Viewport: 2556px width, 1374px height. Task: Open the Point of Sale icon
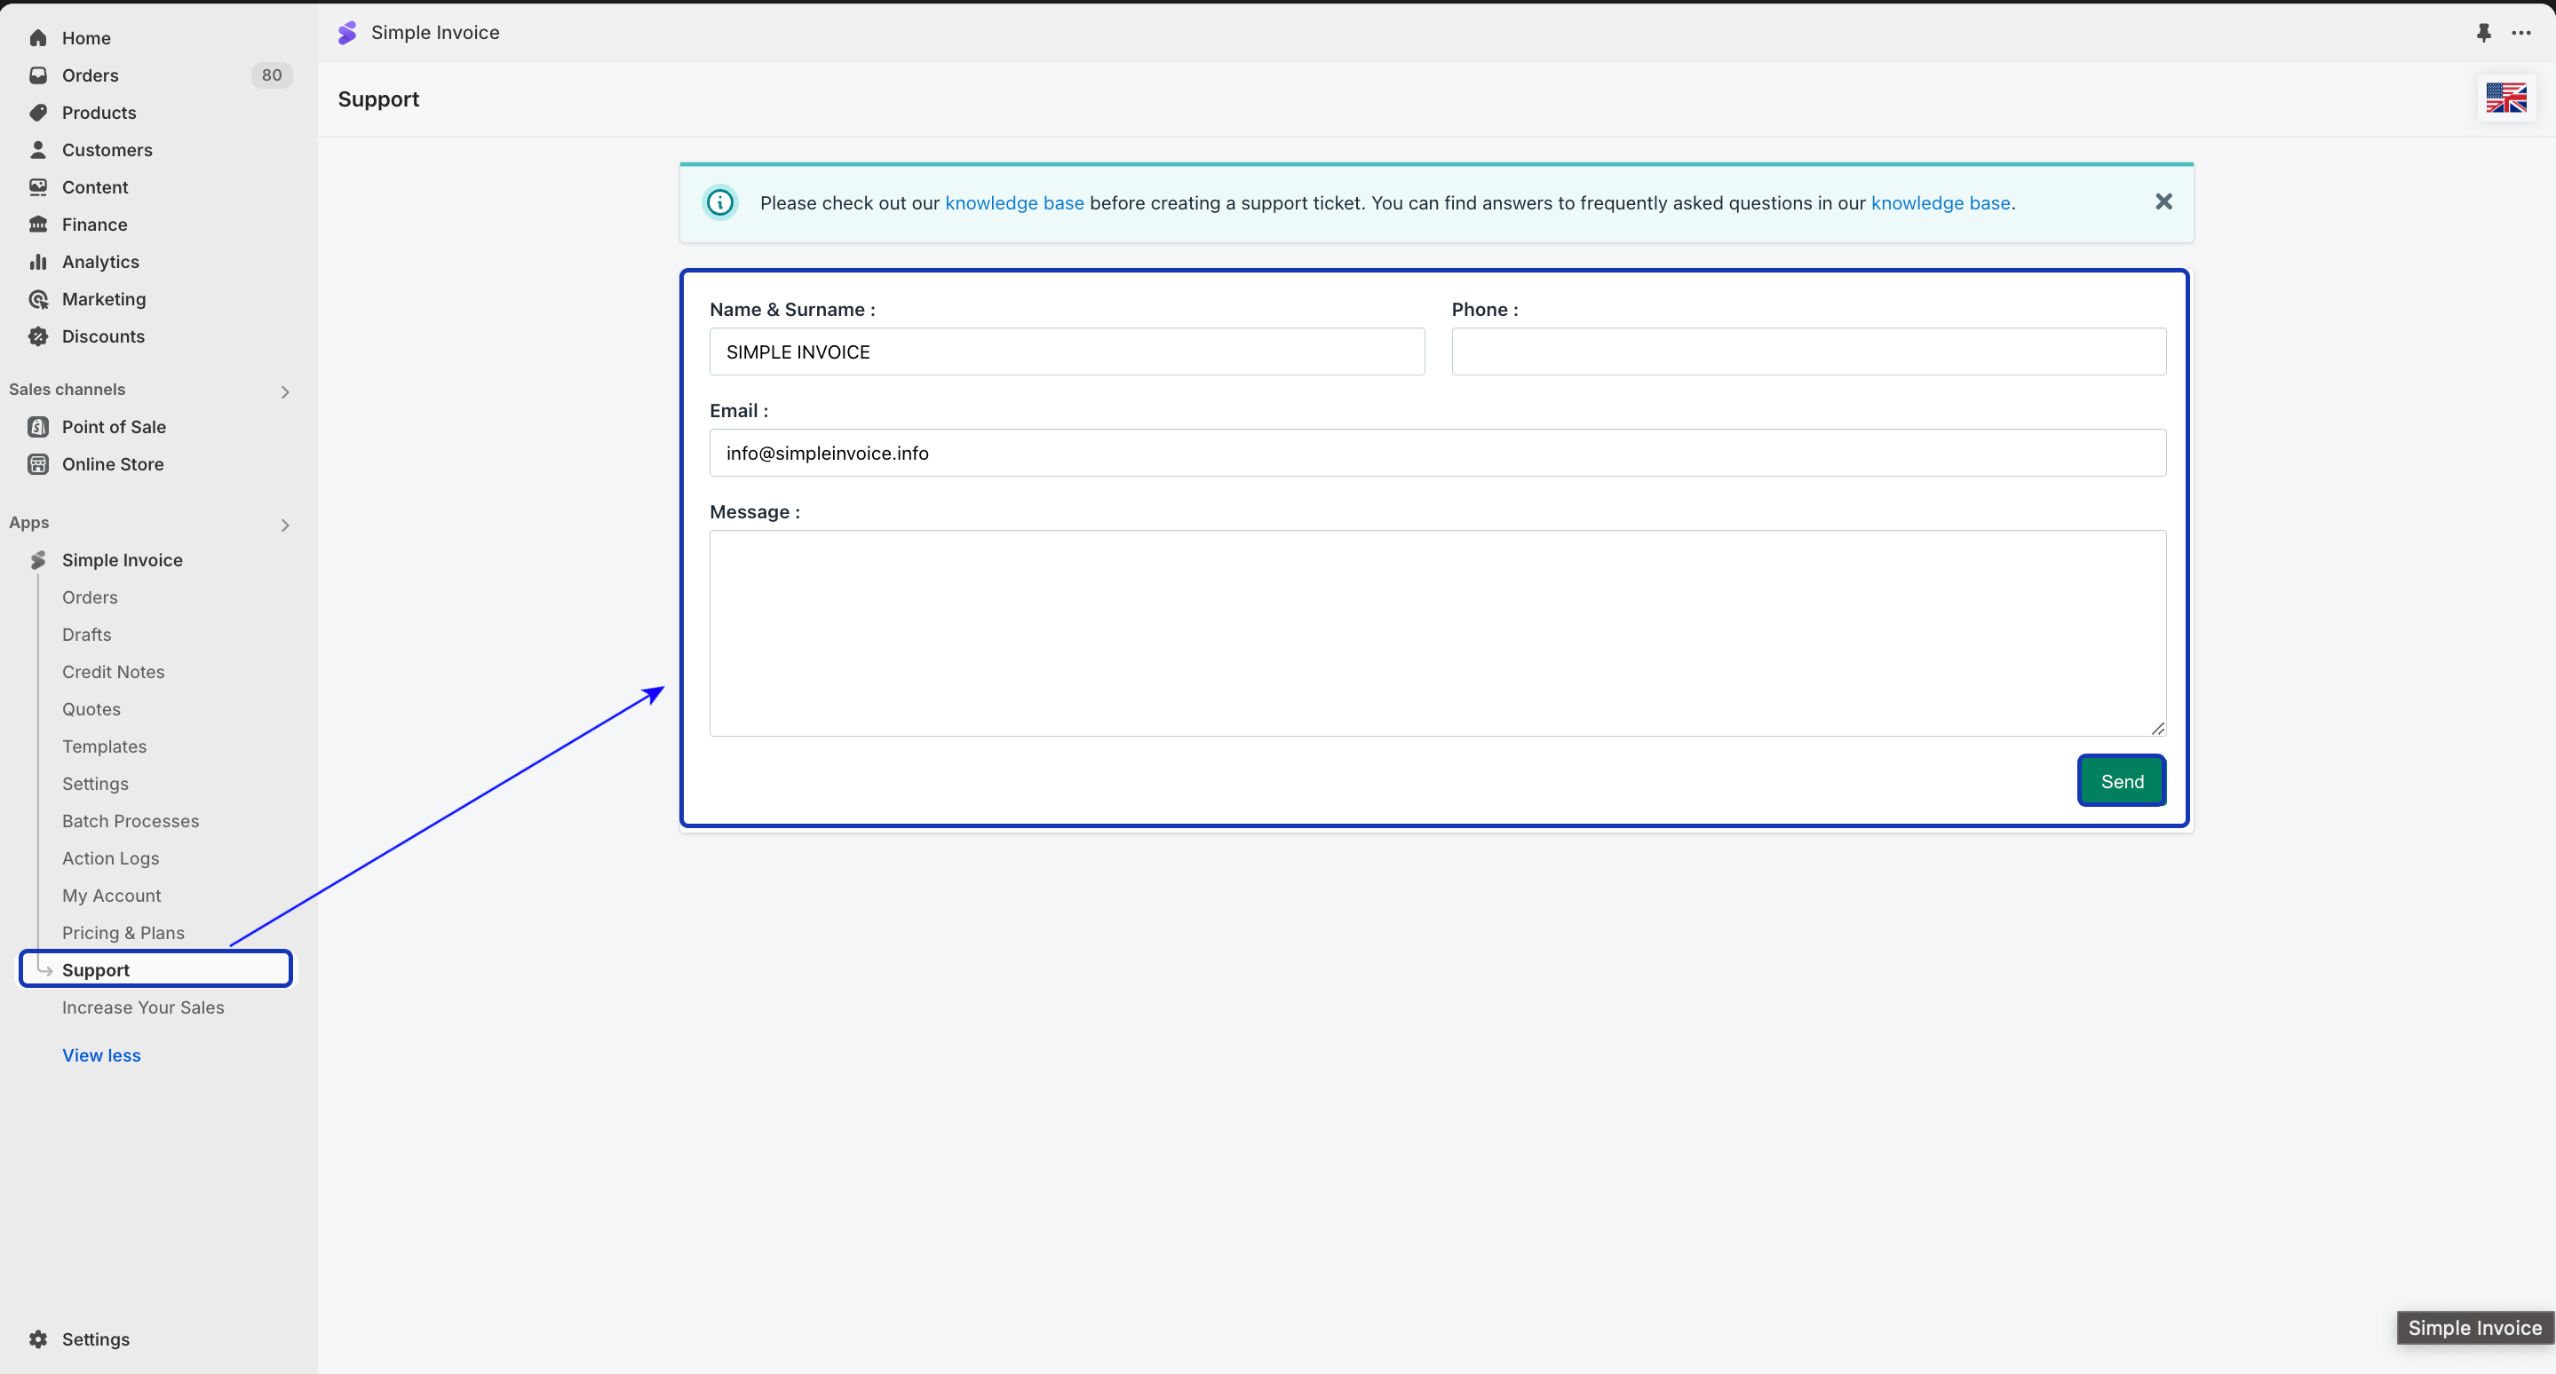click(x=37, y=426)
